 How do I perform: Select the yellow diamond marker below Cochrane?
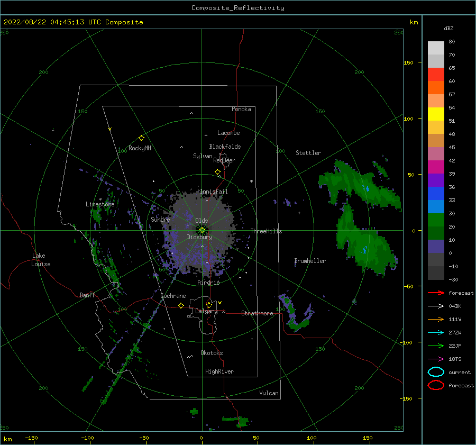point(181,305)
